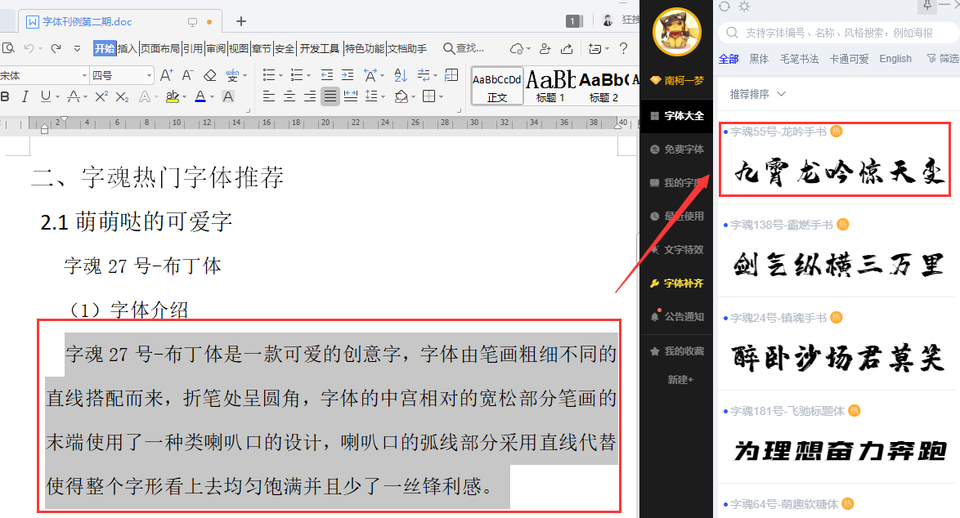
Task: Apply the 标题 2 style
Action: (x=603, y=87)
